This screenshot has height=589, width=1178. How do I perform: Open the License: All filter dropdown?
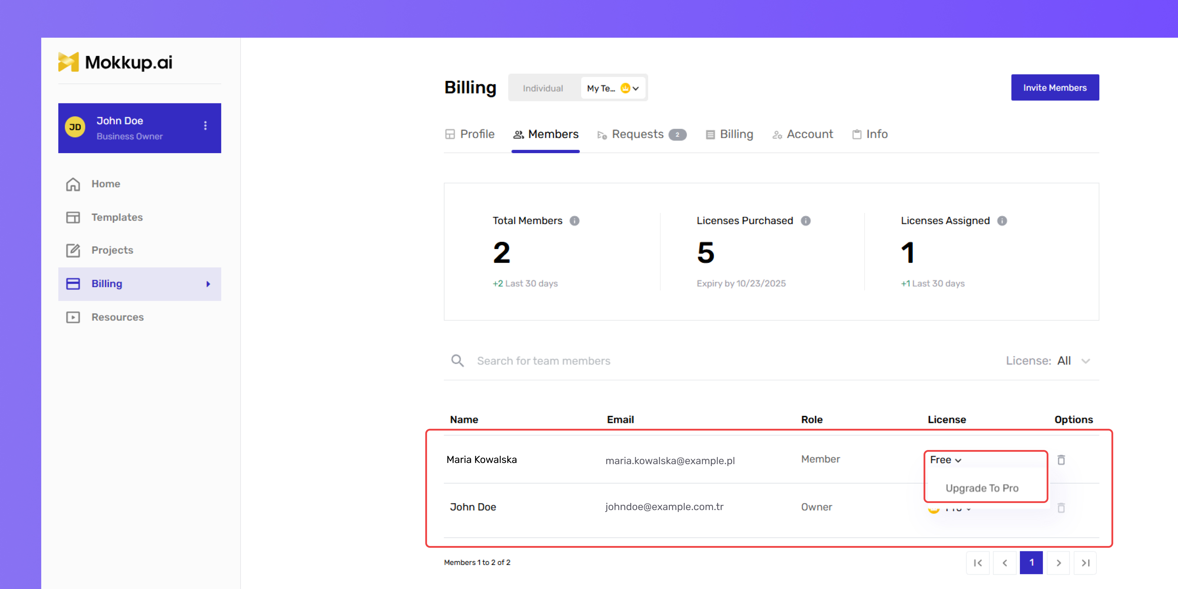point(1048,361)
